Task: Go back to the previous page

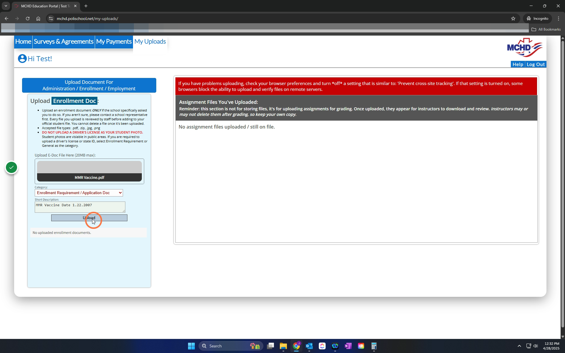Action: coord(6,19)
